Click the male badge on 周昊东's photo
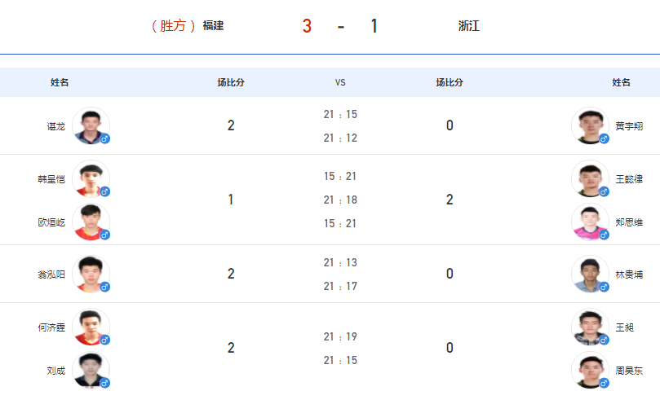 point(604,383)
